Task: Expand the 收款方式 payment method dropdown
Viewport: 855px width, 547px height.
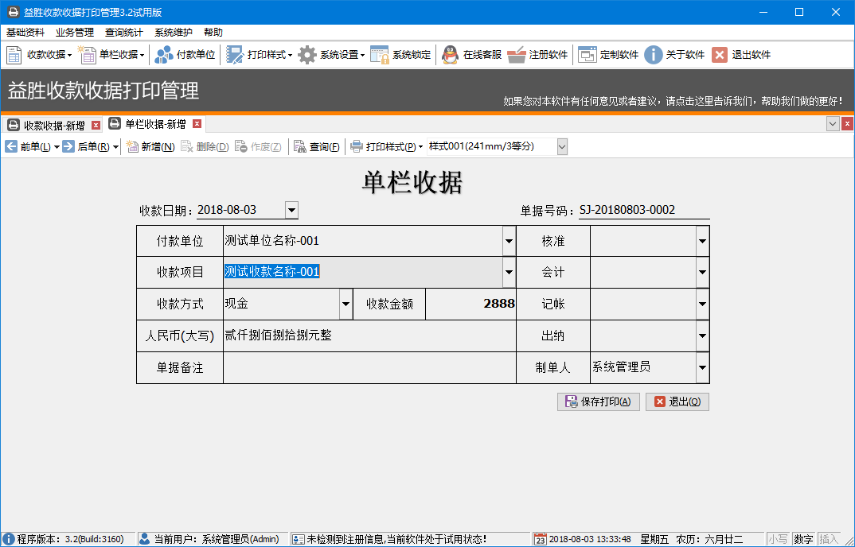Action: point(346,304)
